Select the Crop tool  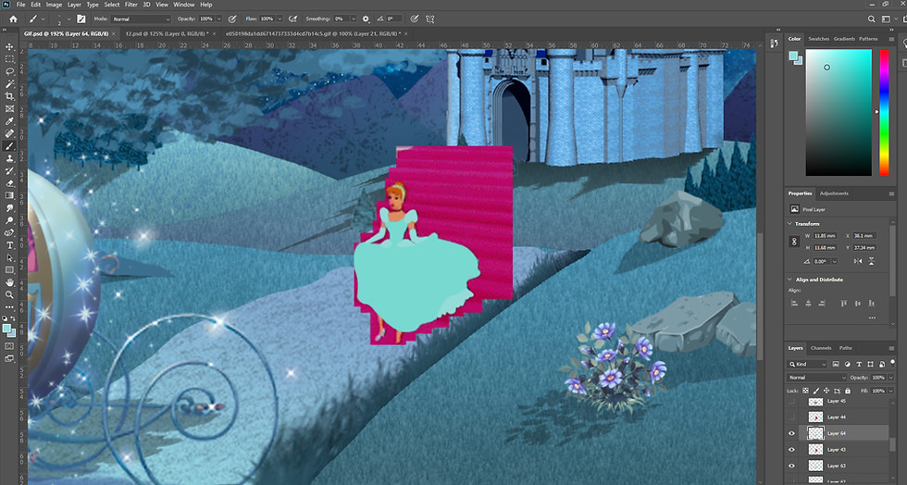click(x=9, y=96)
